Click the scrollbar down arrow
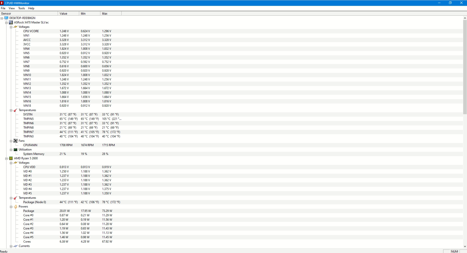 [465, 246]
